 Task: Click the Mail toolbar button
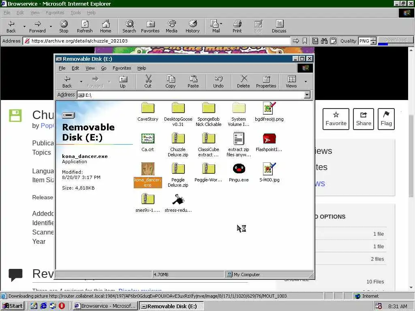pyautogui.click(x=216, y=26)
